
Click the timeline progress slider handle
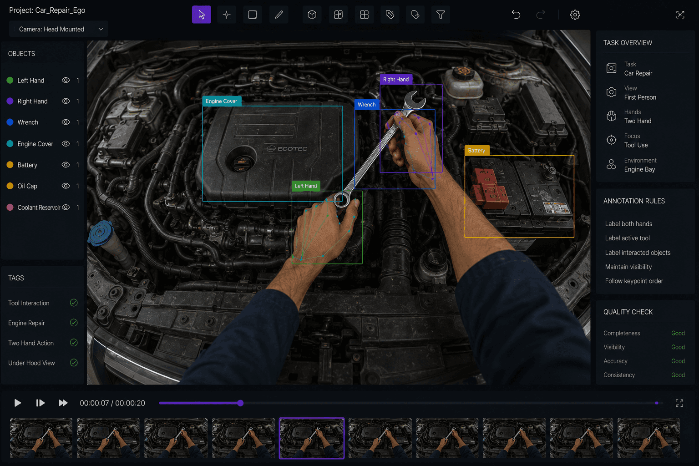[x=240, y=403]
